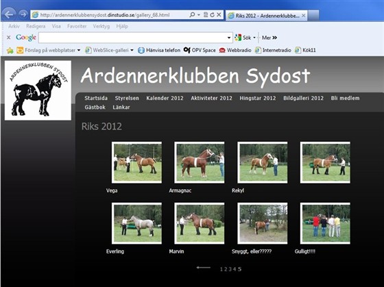Open the Google search box dropdown arrow
The width and height of the screenshot is (384, 287).
pos(229,38)
